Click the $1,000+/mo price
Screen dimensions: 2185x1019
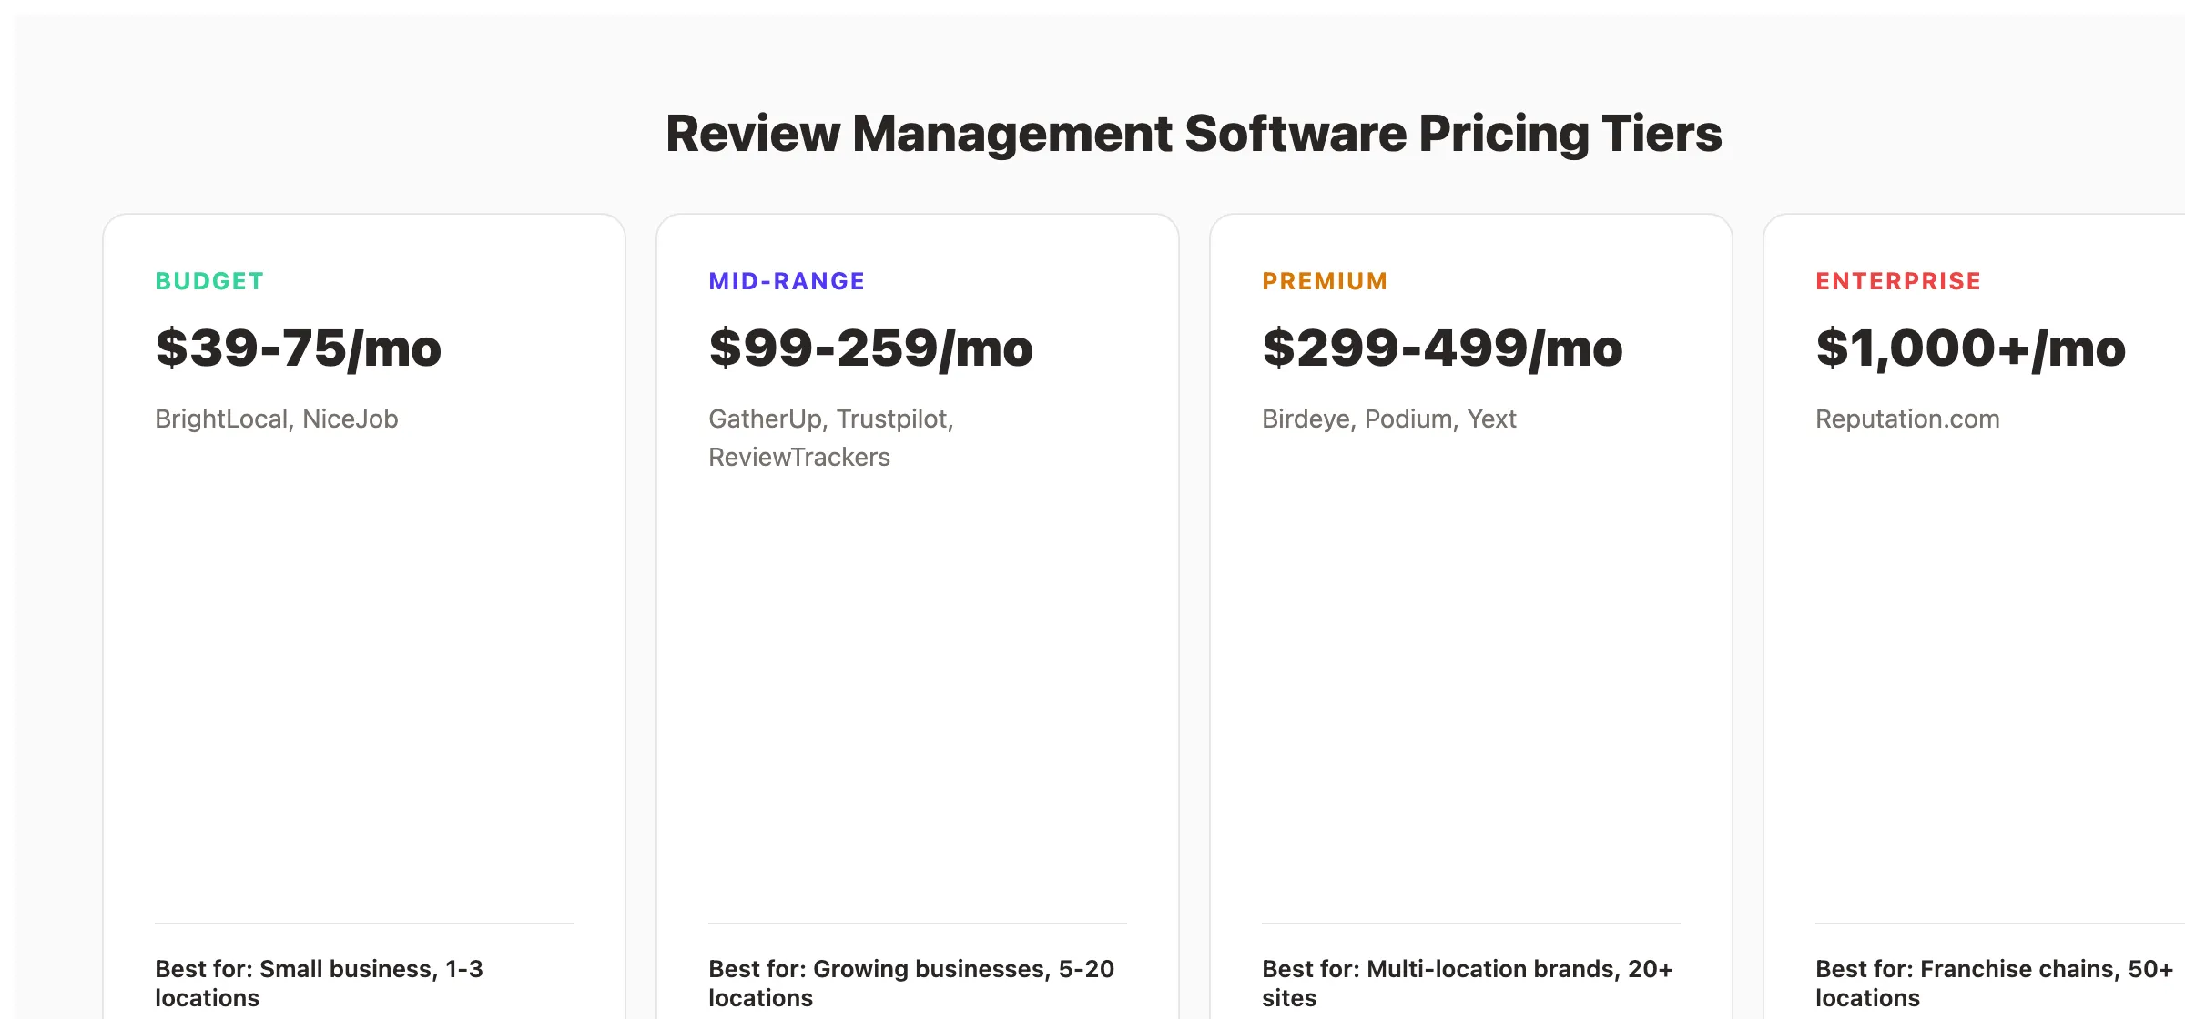pyautogui.click(x=1971, y=348)
